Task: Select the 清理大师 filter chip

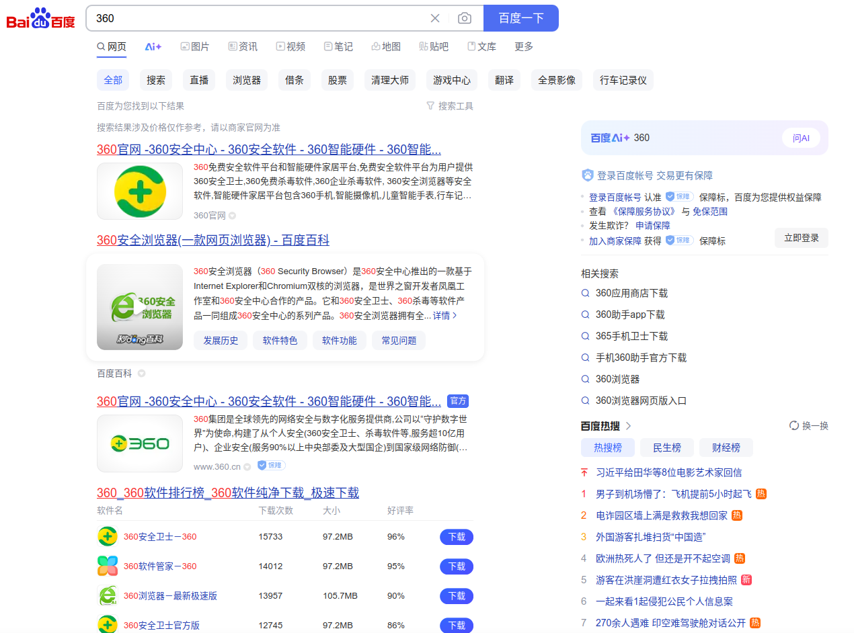Action: click(x=390, y=80)
